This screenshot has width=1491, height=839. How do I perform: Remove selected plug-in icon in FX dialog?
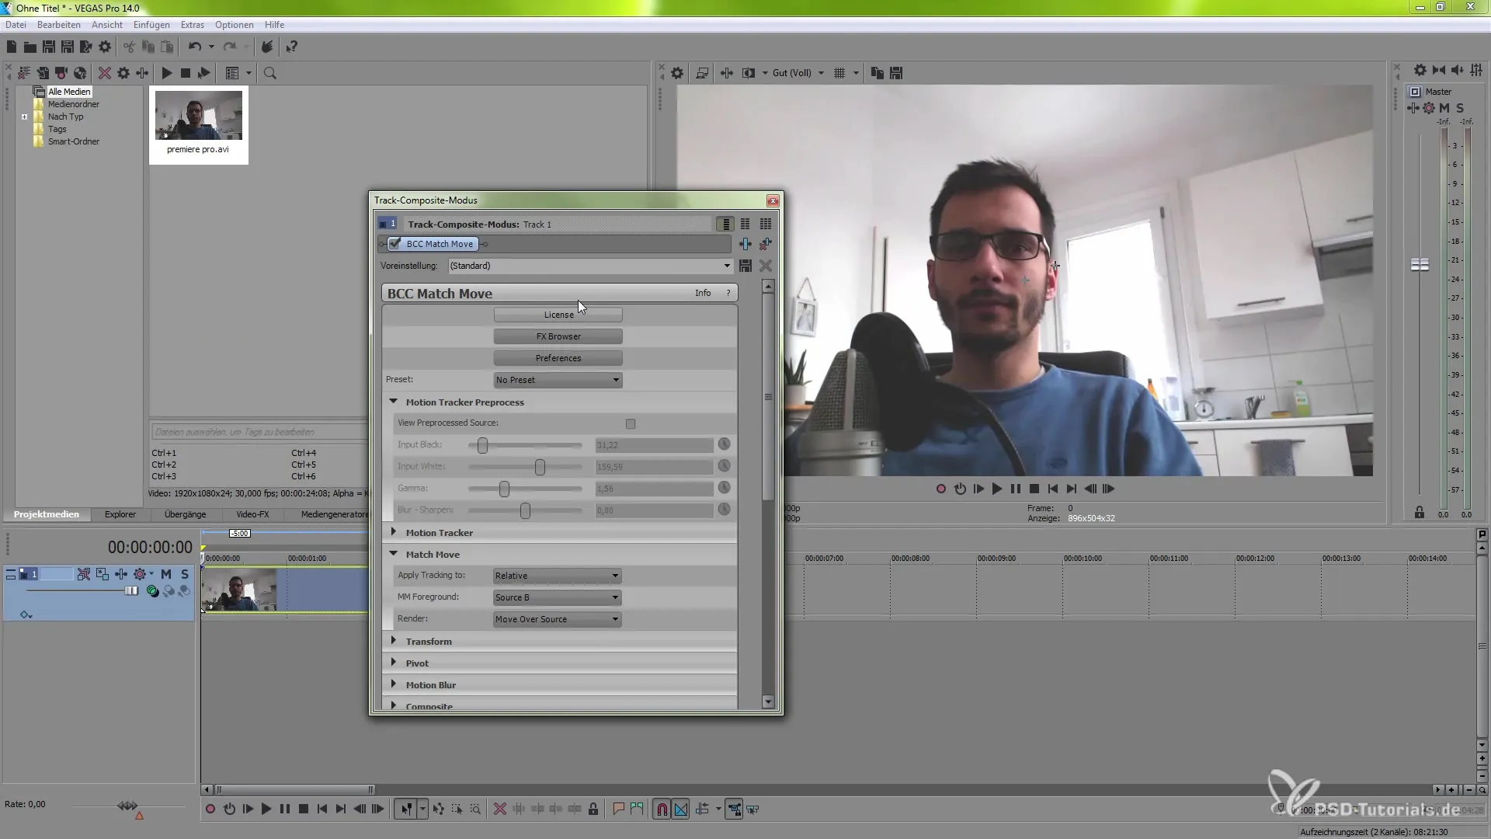(x=766, y=244)
